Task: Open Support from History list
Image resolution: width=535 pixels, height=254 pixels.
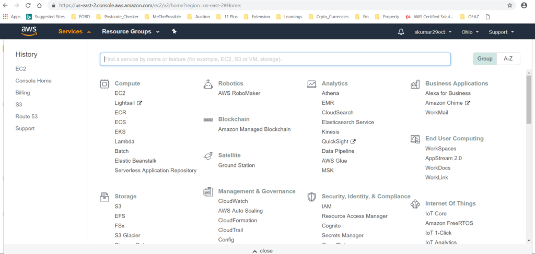Action: tap(25, 128)
